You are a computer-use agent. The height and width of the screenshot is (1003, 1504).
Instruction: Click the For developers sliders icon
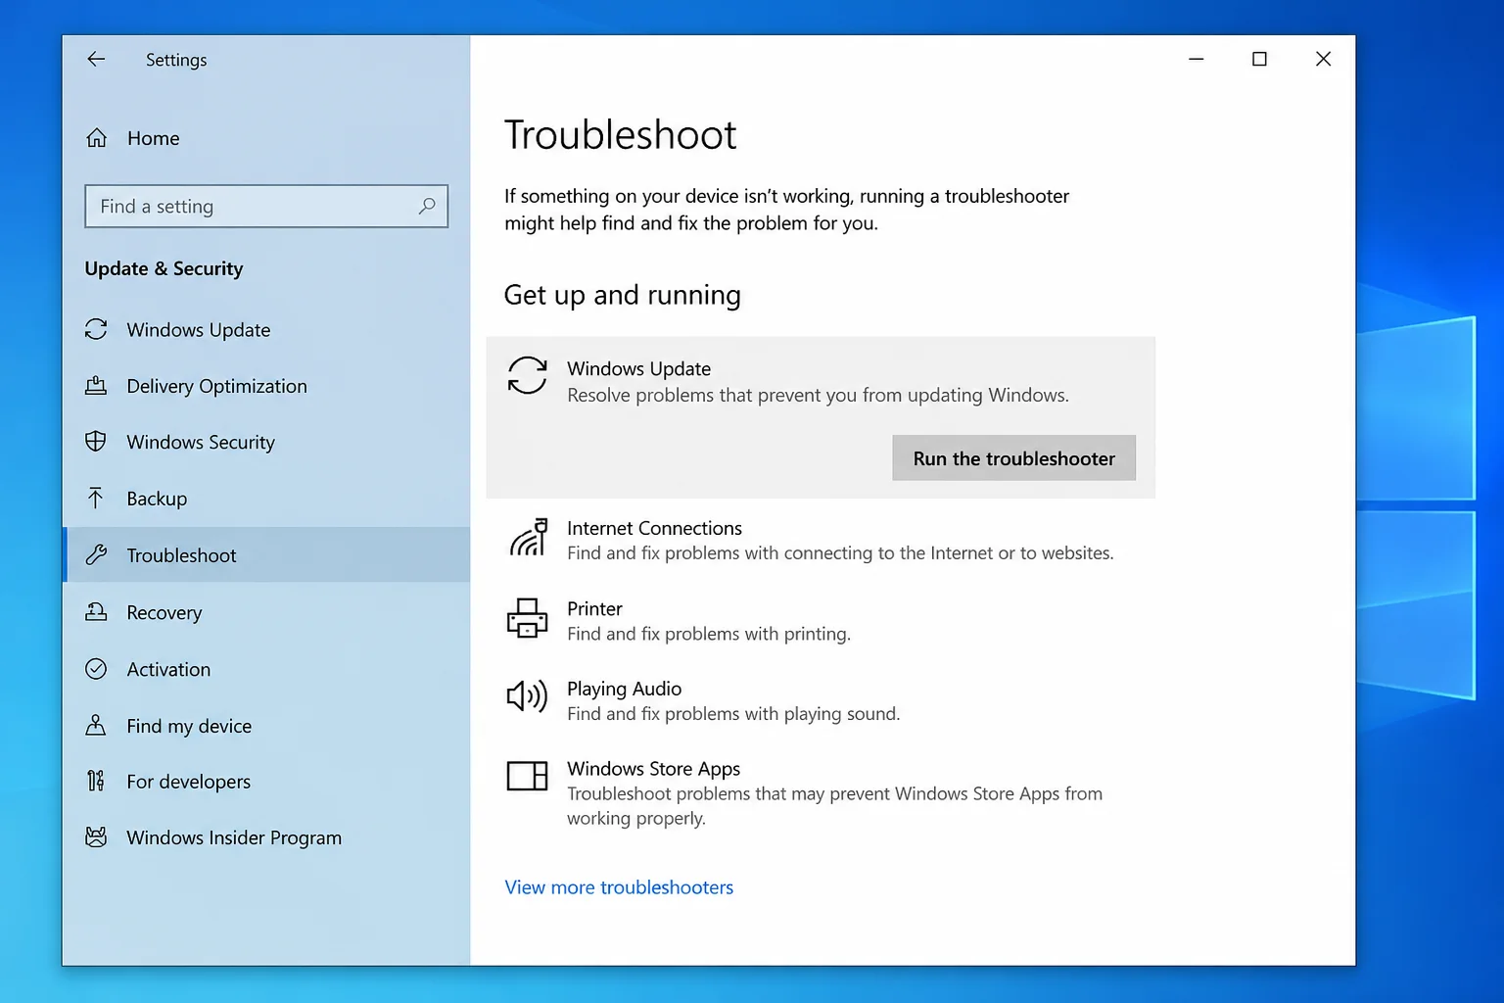coord(96,781)
